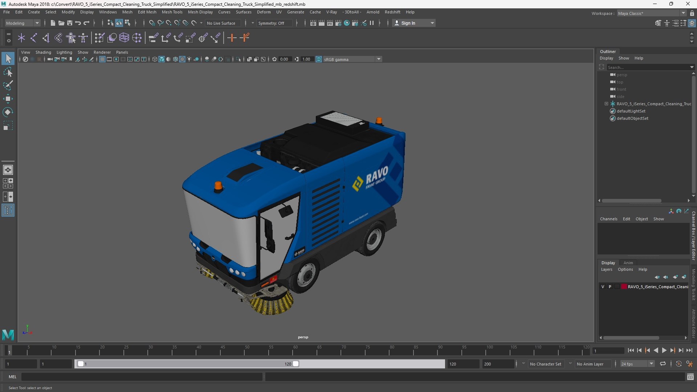The image size is (697, 392).
Task: Activate the Lasso select tool
Action: click(x=8, y=72)
